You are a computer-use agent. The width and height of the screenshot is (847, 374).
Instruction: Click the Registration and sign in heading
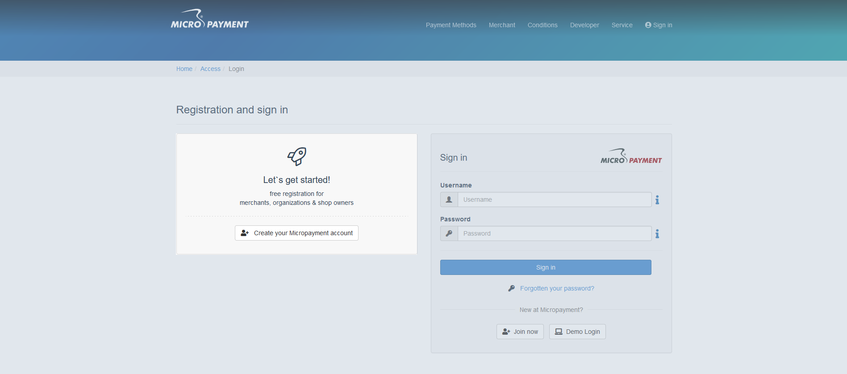pos(232,110)
